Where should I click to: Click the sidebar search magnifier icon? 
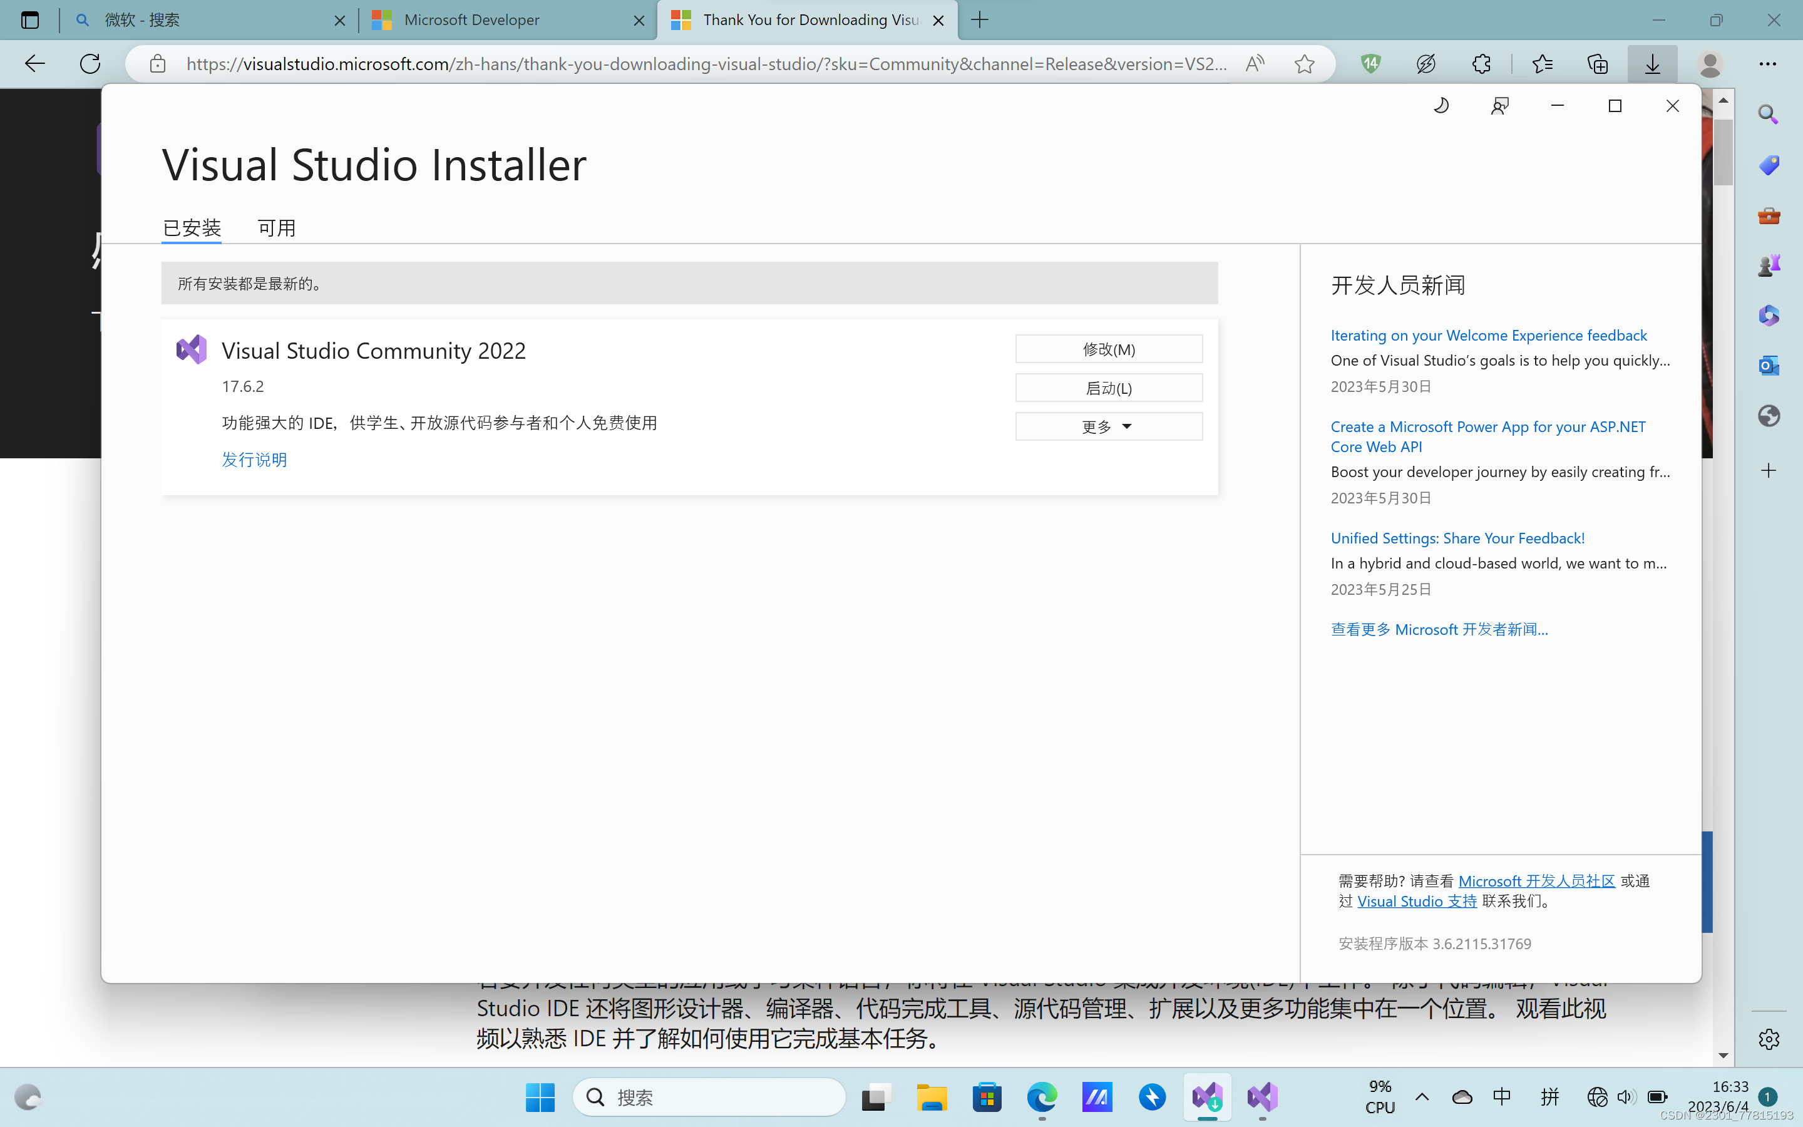(1768, 114)
